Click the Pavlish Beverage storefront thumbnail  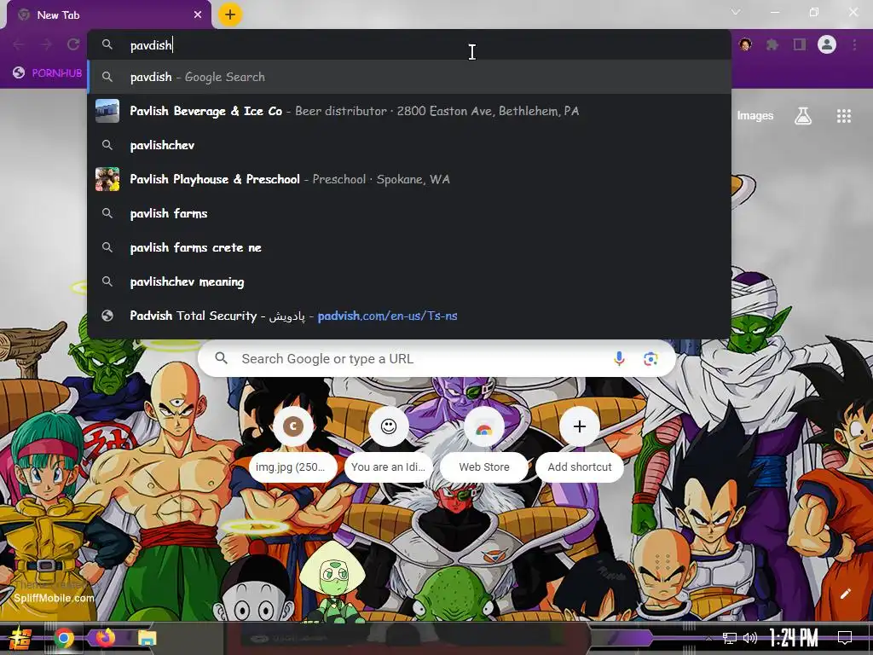coord(107,111)
